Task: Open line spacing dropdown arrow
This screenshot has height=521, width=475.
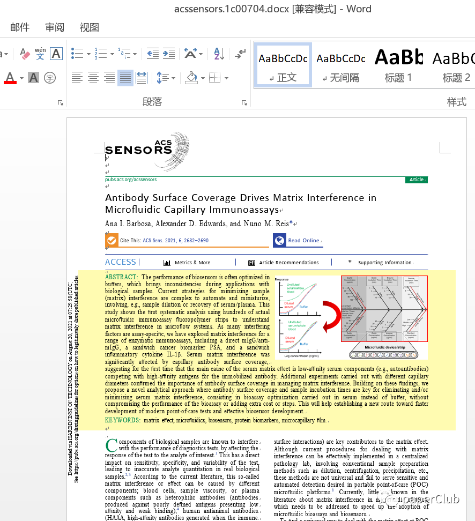Action: [x=174, y=78]
